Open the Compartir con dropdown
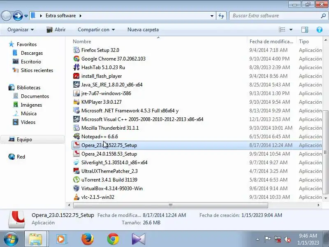 pyautogui.click(x=96, y=30)
